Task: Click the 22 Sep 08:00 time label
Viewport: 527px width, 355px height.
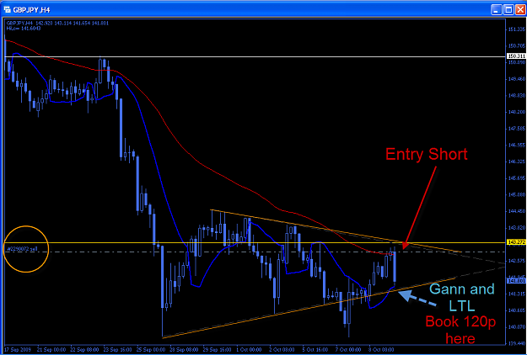Action: [x=83, y=349]
